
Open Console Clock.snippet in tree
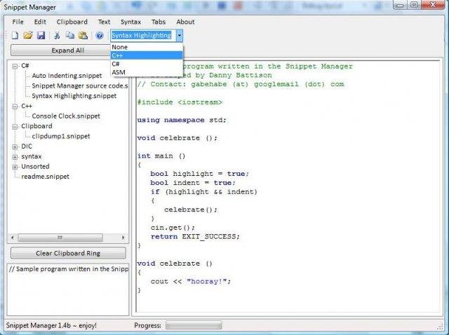pyautogui.click(x=66, y=116)
